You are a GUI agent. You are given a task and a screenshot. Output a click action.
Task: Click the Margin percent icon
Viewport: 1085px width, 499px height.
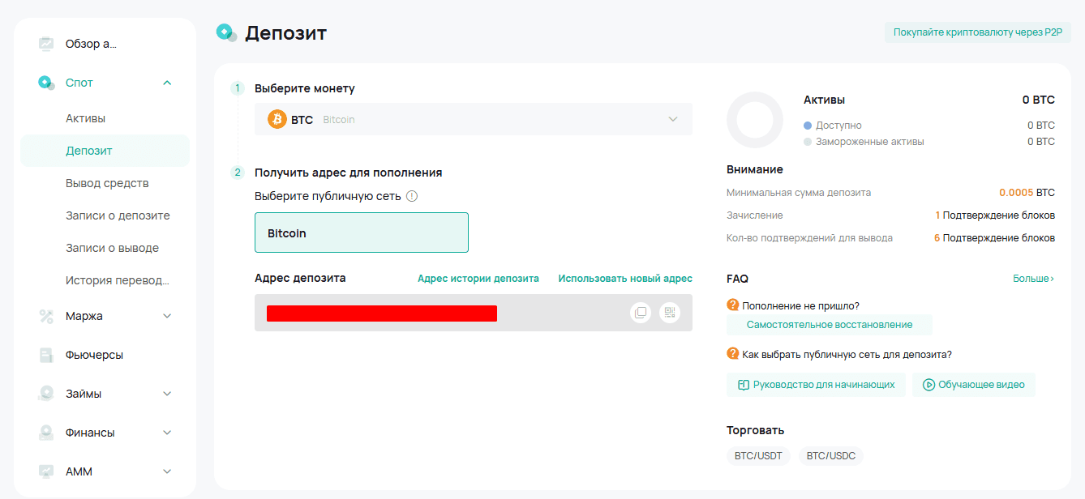(x=46, y=316)
